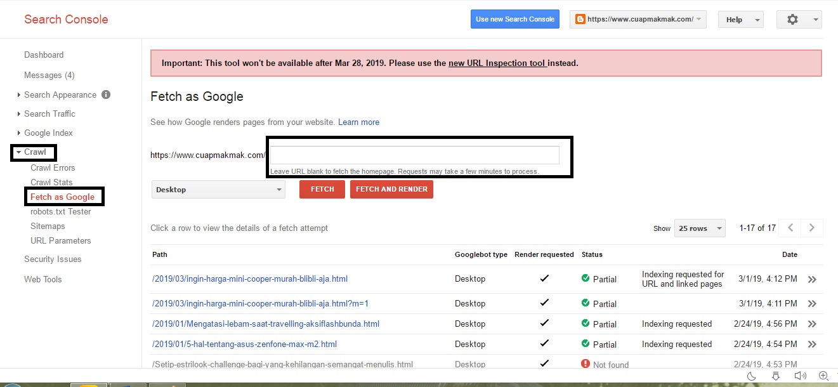Open the cuapmakmak.com property selector dropdown
Screen dimensions: 838x387
click(638, 19)
